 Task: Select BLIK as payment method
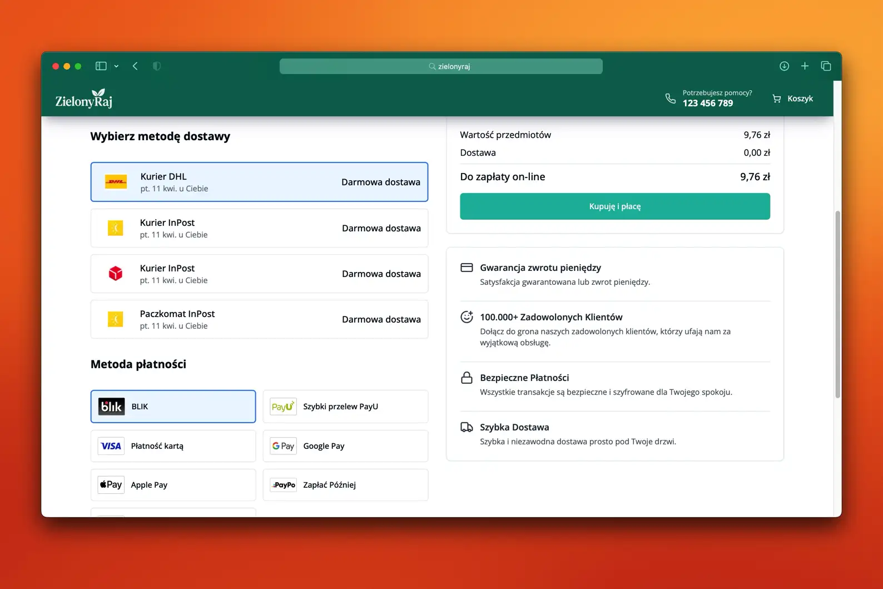[173, 407]
